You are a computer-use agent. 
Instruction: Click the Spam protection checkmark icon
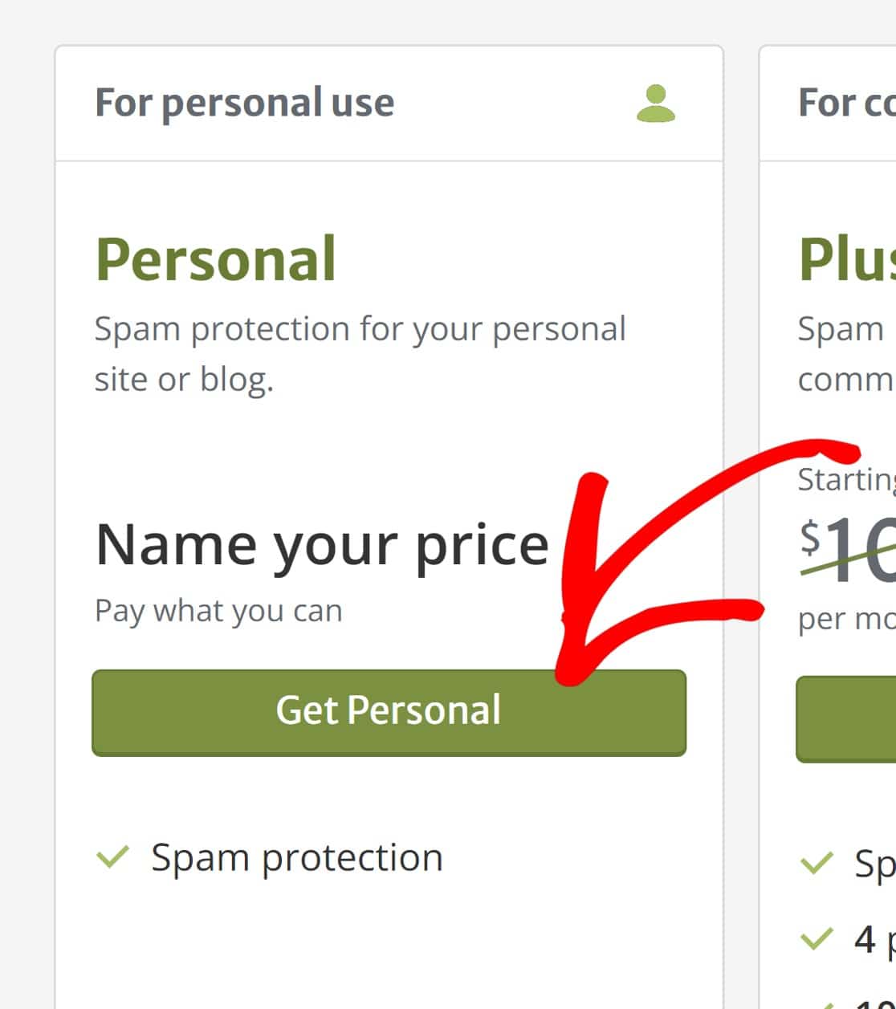[112, 857]
